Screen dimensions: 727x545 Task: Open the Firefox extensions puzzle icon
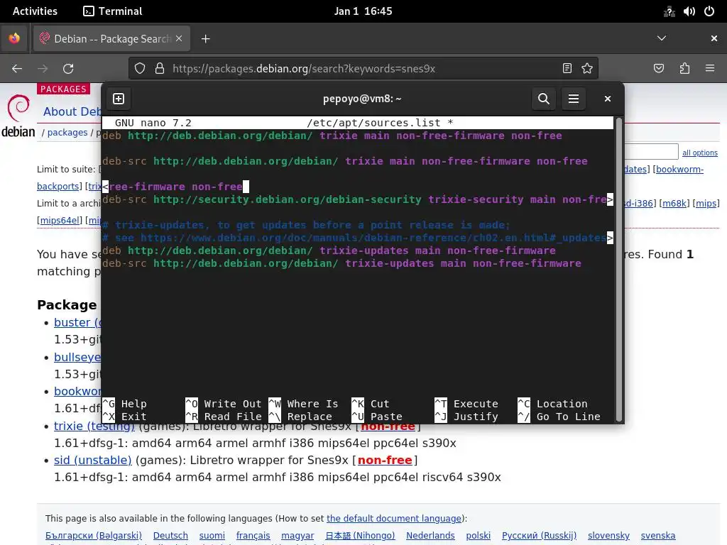click(684, 69)
